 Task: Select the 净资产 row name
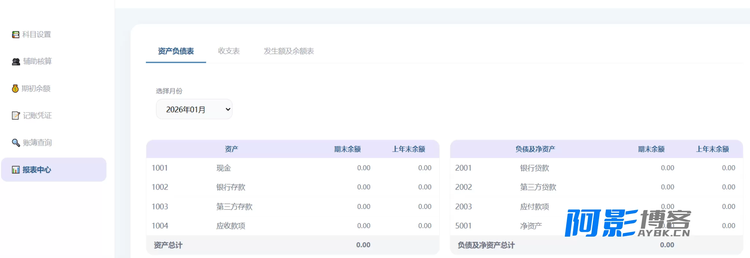(x=531, y=226)
